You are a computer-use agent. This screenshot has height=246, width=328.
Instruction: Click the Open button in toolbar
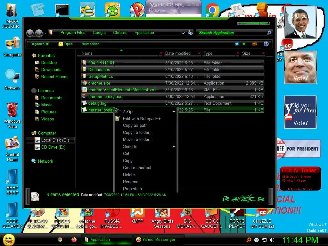click(x=66, y=44)
